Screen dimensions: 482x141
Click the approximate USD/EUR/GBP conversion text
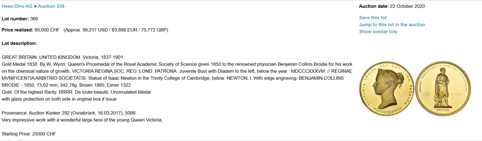click(x=116, y=30)
